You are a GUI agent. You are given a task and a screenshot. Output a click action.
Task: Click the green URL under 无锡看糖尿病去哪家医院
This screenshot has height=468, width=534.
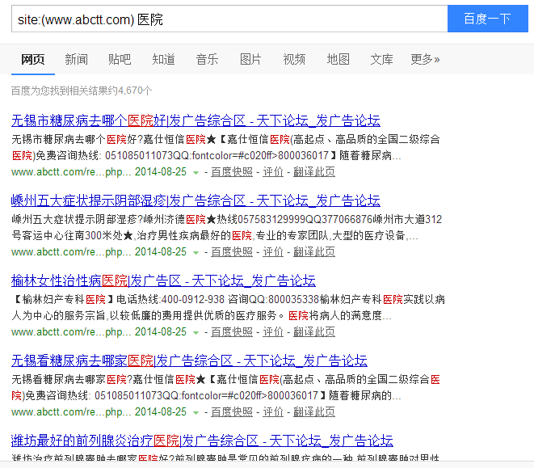[71, 411]
